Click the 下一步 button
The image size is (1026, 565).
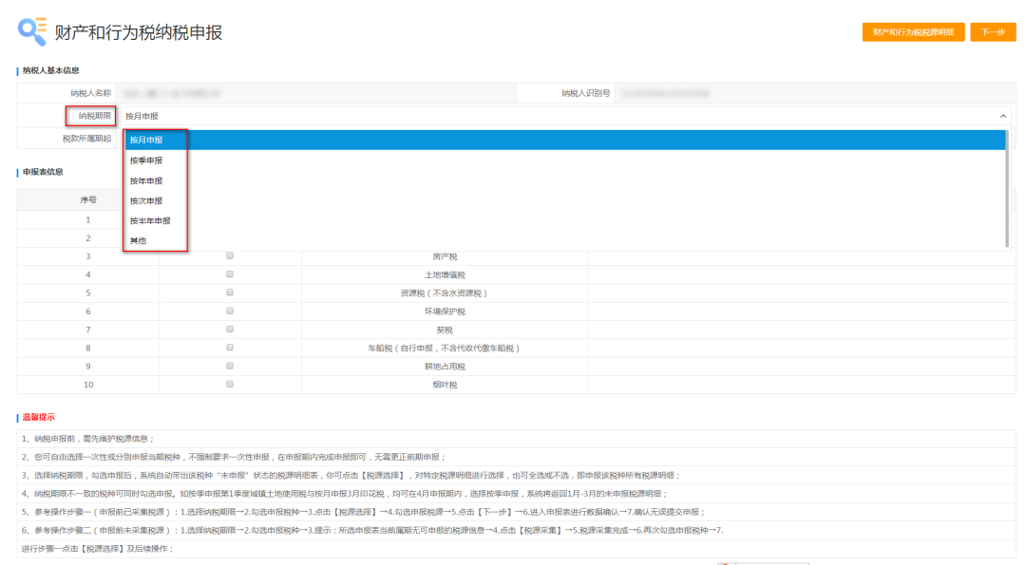pos(993,32)
